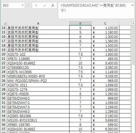Viewport: 136px width, 133px height.
Task: Select cell XQG70-1011
Action: 38,85
